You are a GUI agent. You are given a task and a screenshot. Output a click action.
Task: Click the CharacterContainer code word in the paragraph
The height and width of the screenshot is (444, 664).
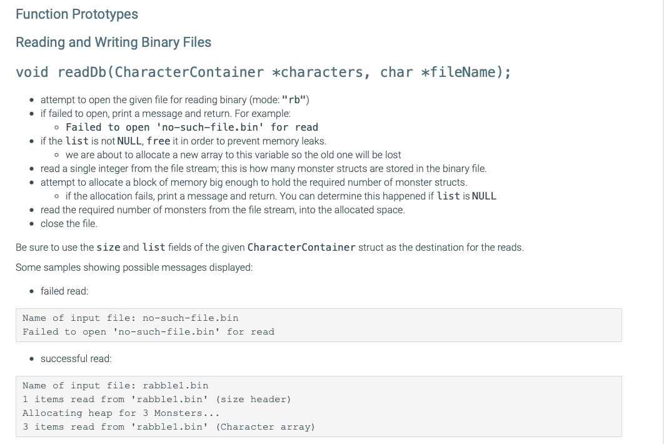coord(301,248)
